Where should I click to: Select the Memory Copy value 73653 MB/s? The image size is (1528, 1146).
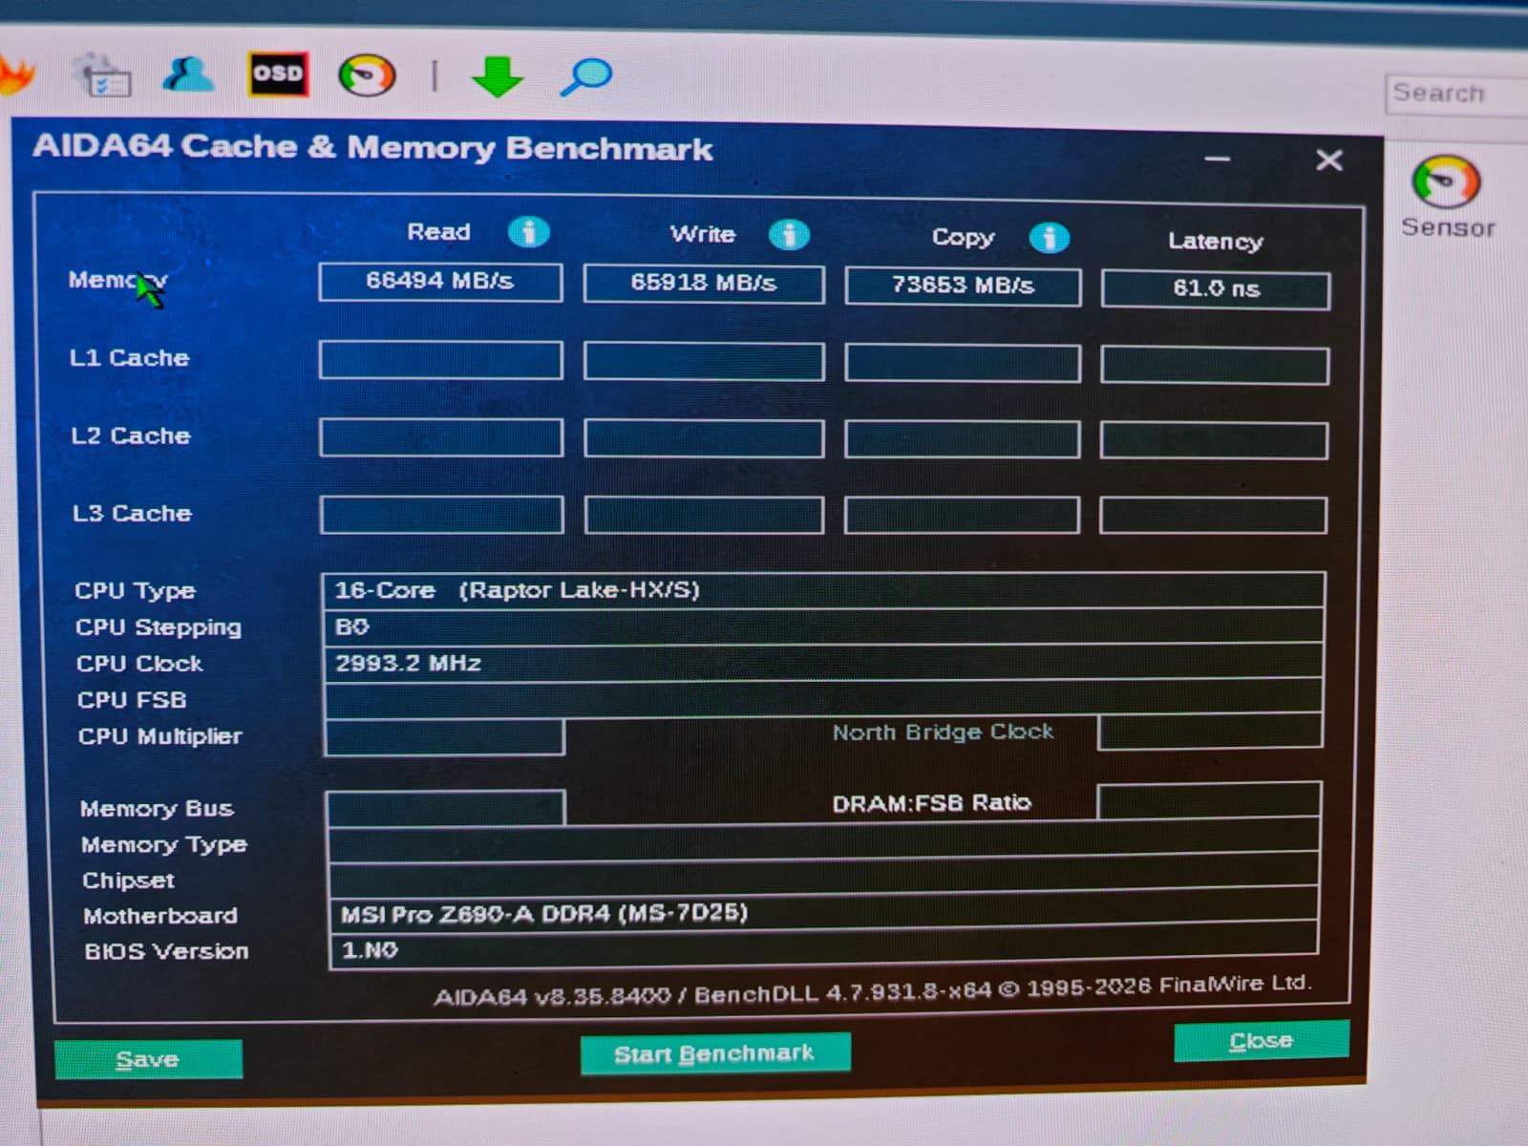(x=963, y=286)
